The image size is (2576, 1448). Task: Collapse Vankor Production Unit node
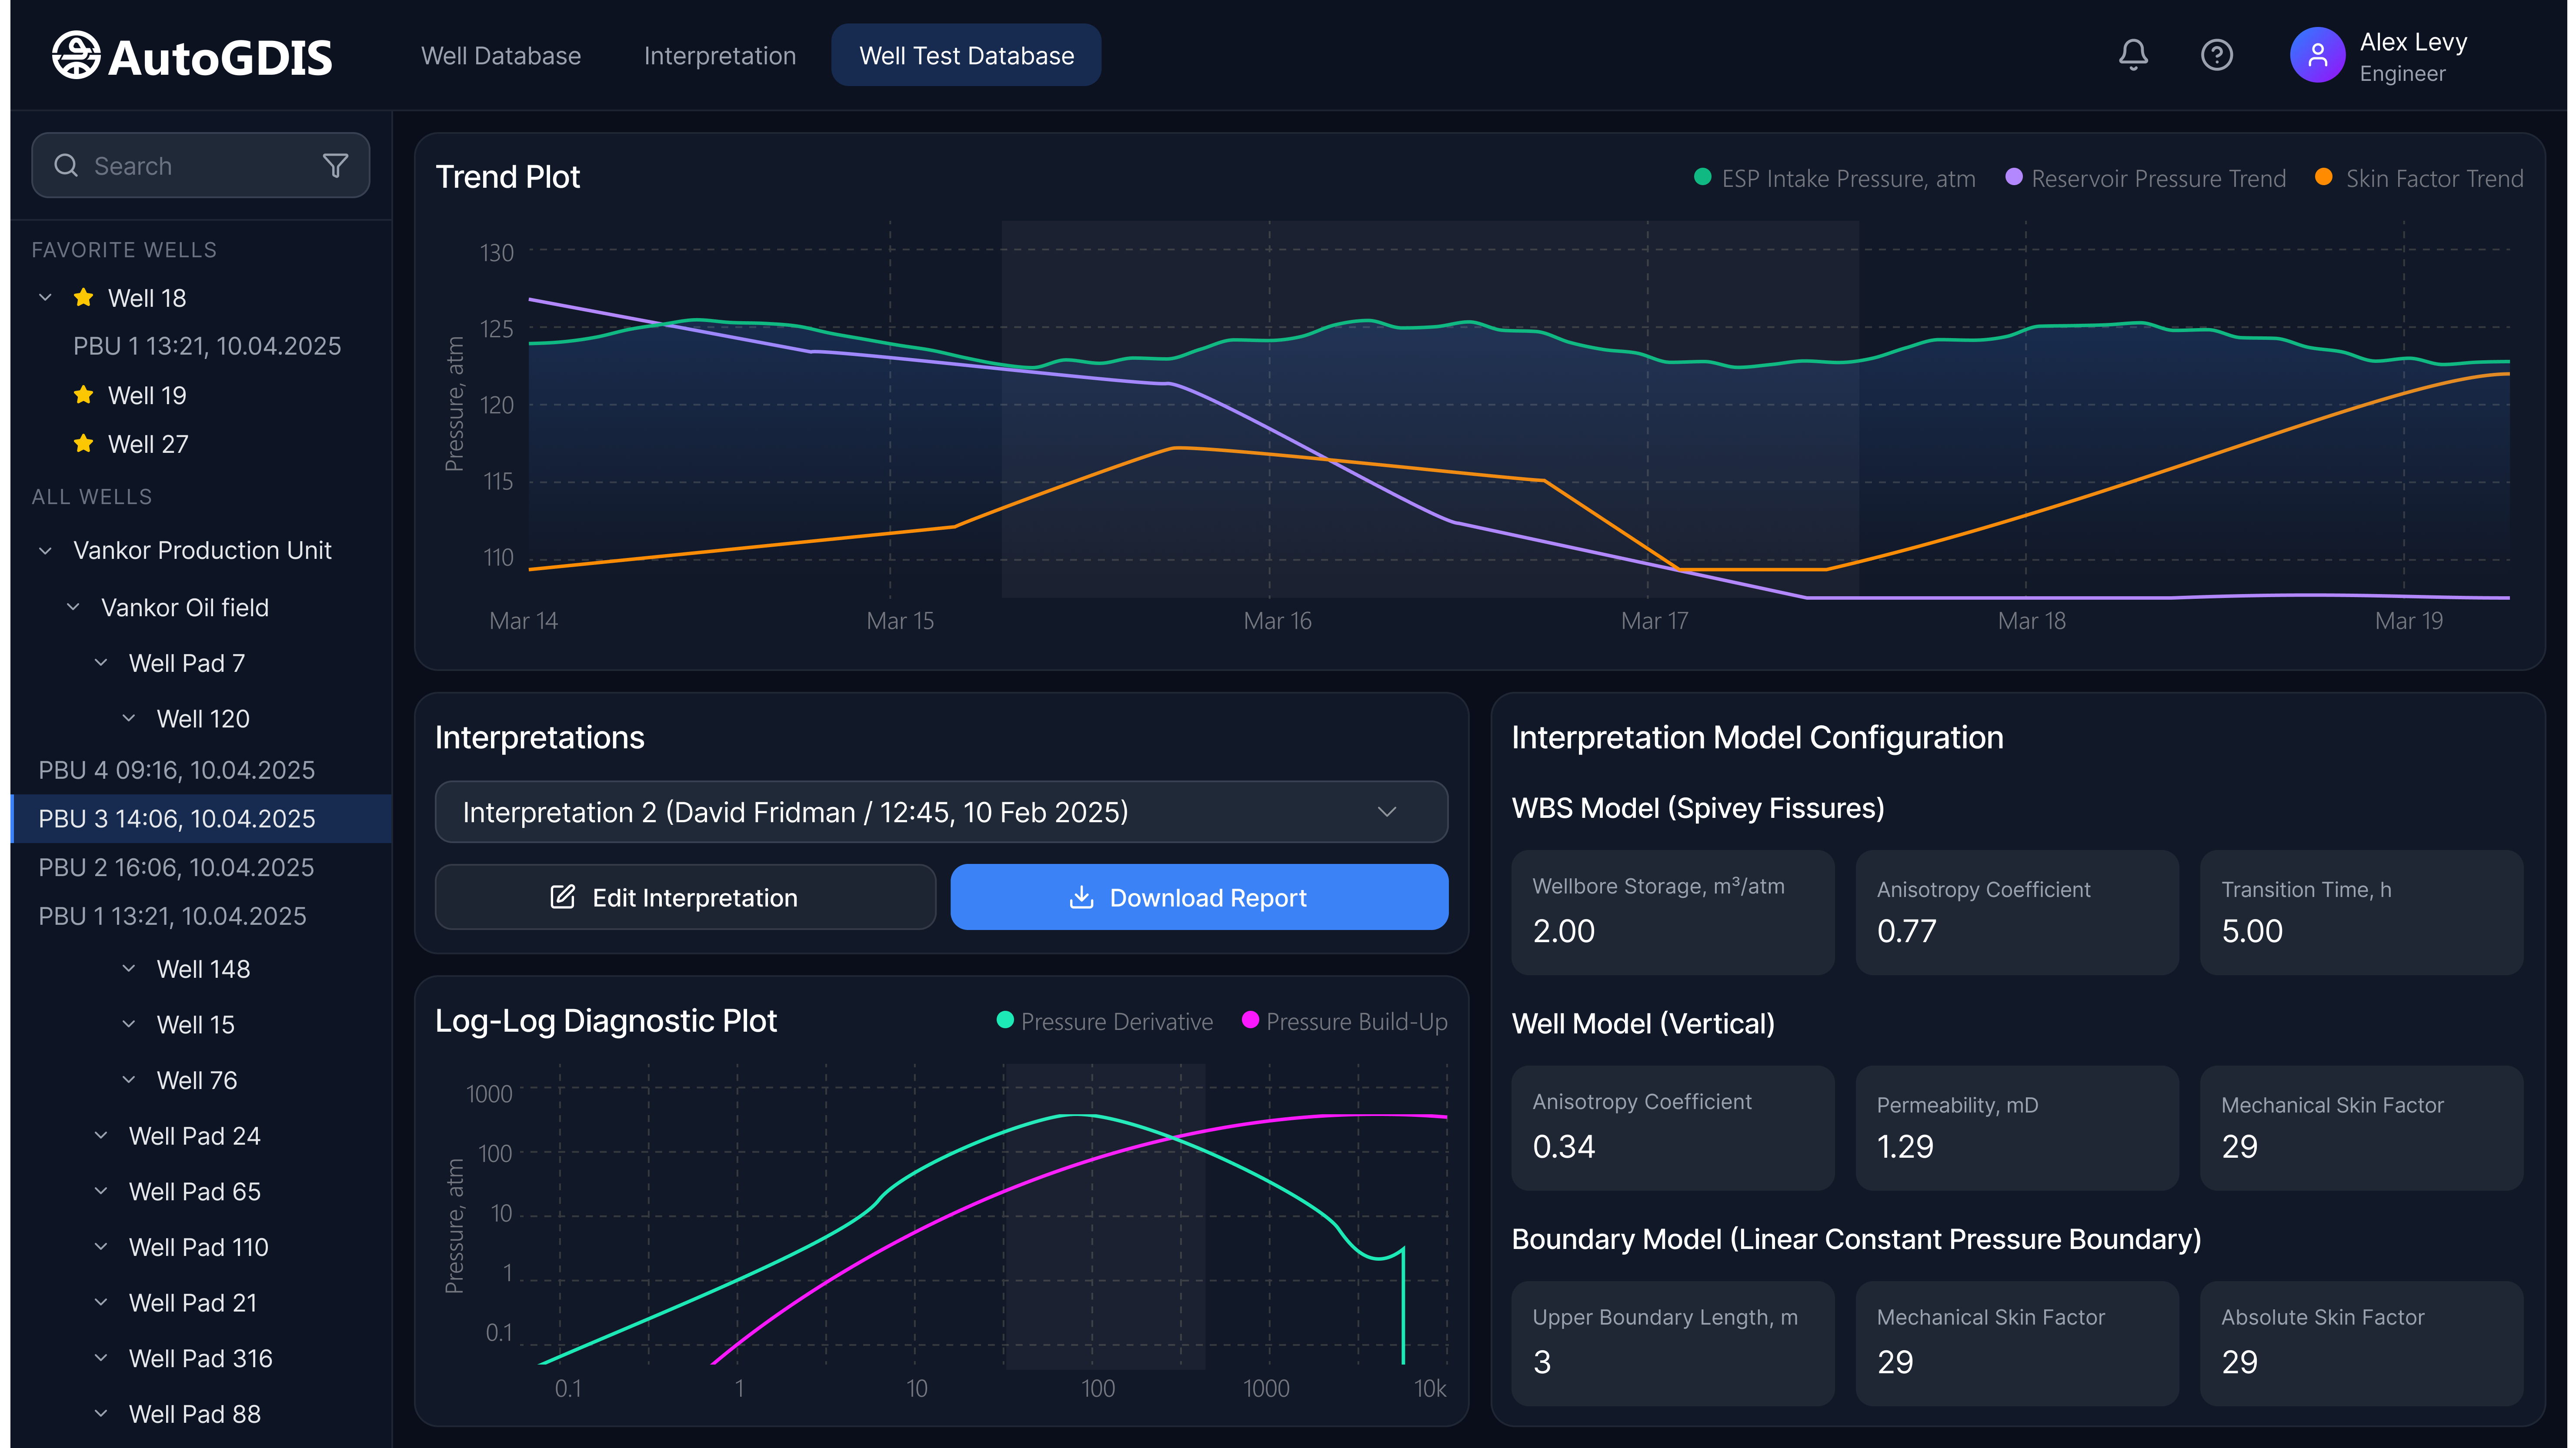(45, 551)
